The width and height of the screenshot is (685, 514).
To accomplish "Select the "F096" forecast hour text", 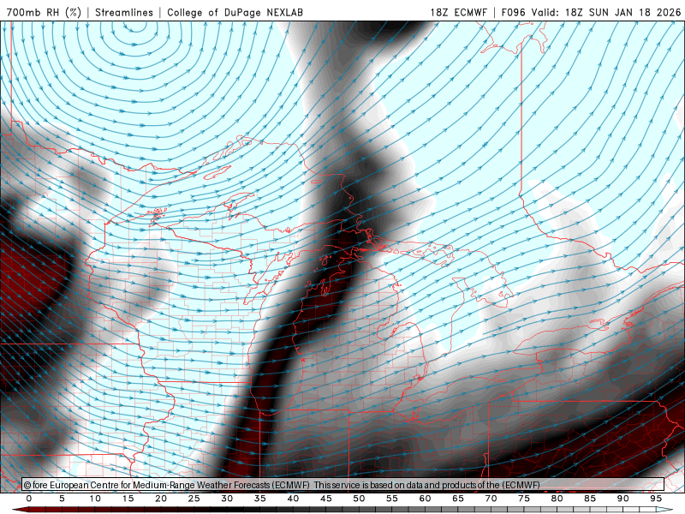I will pyautogui.click(x=513, y=12).
